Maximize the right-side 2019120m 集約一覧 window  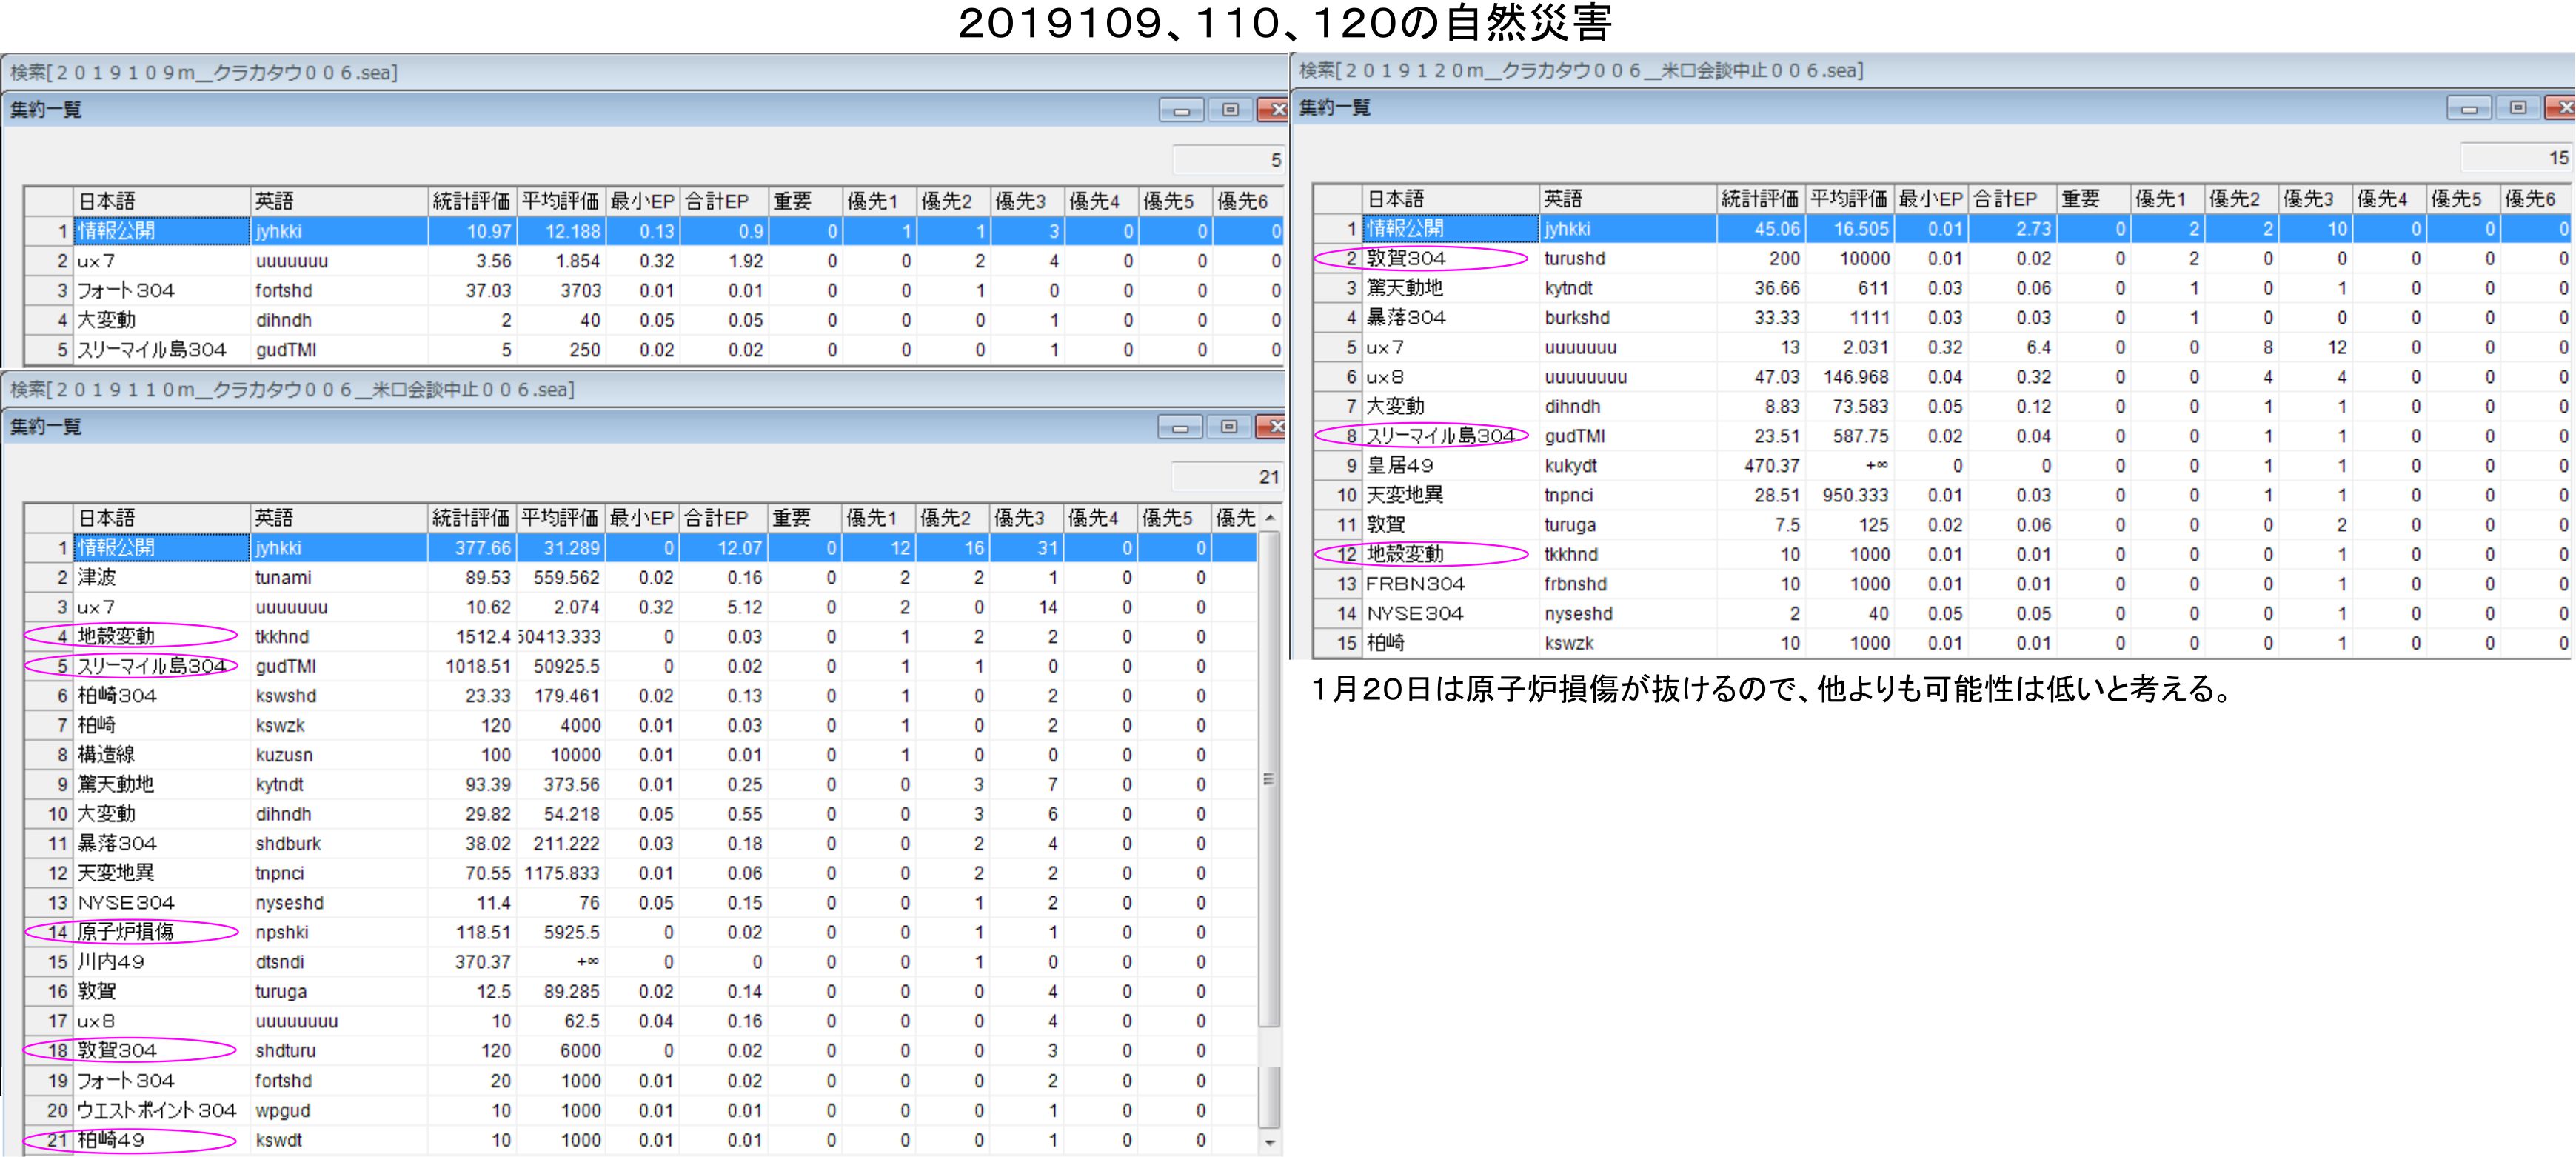click(2518, 108)
